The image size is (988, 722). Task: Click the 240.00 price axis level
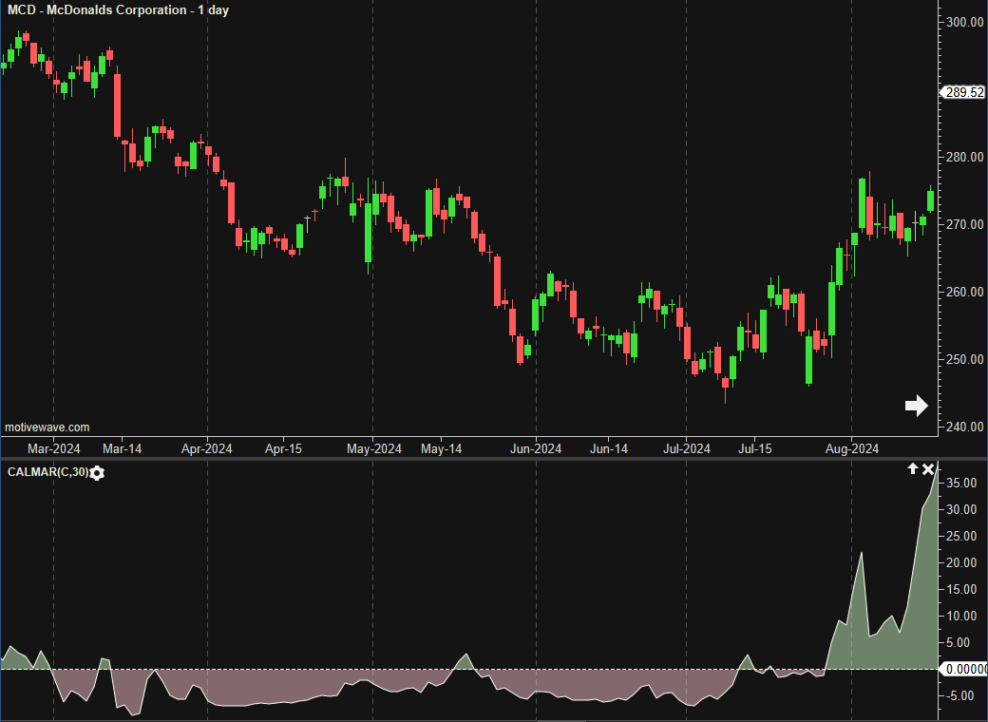point(964,427)
